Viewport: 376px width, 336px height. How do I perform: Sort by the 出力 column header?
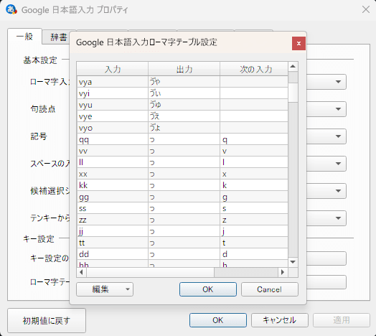tap(184, 69)
